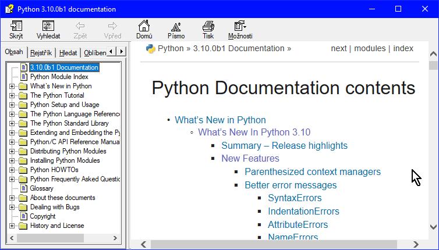Click the Tisk (Print) printer icon
This screenshot has width=439, height=250.
tap(208, 26)
